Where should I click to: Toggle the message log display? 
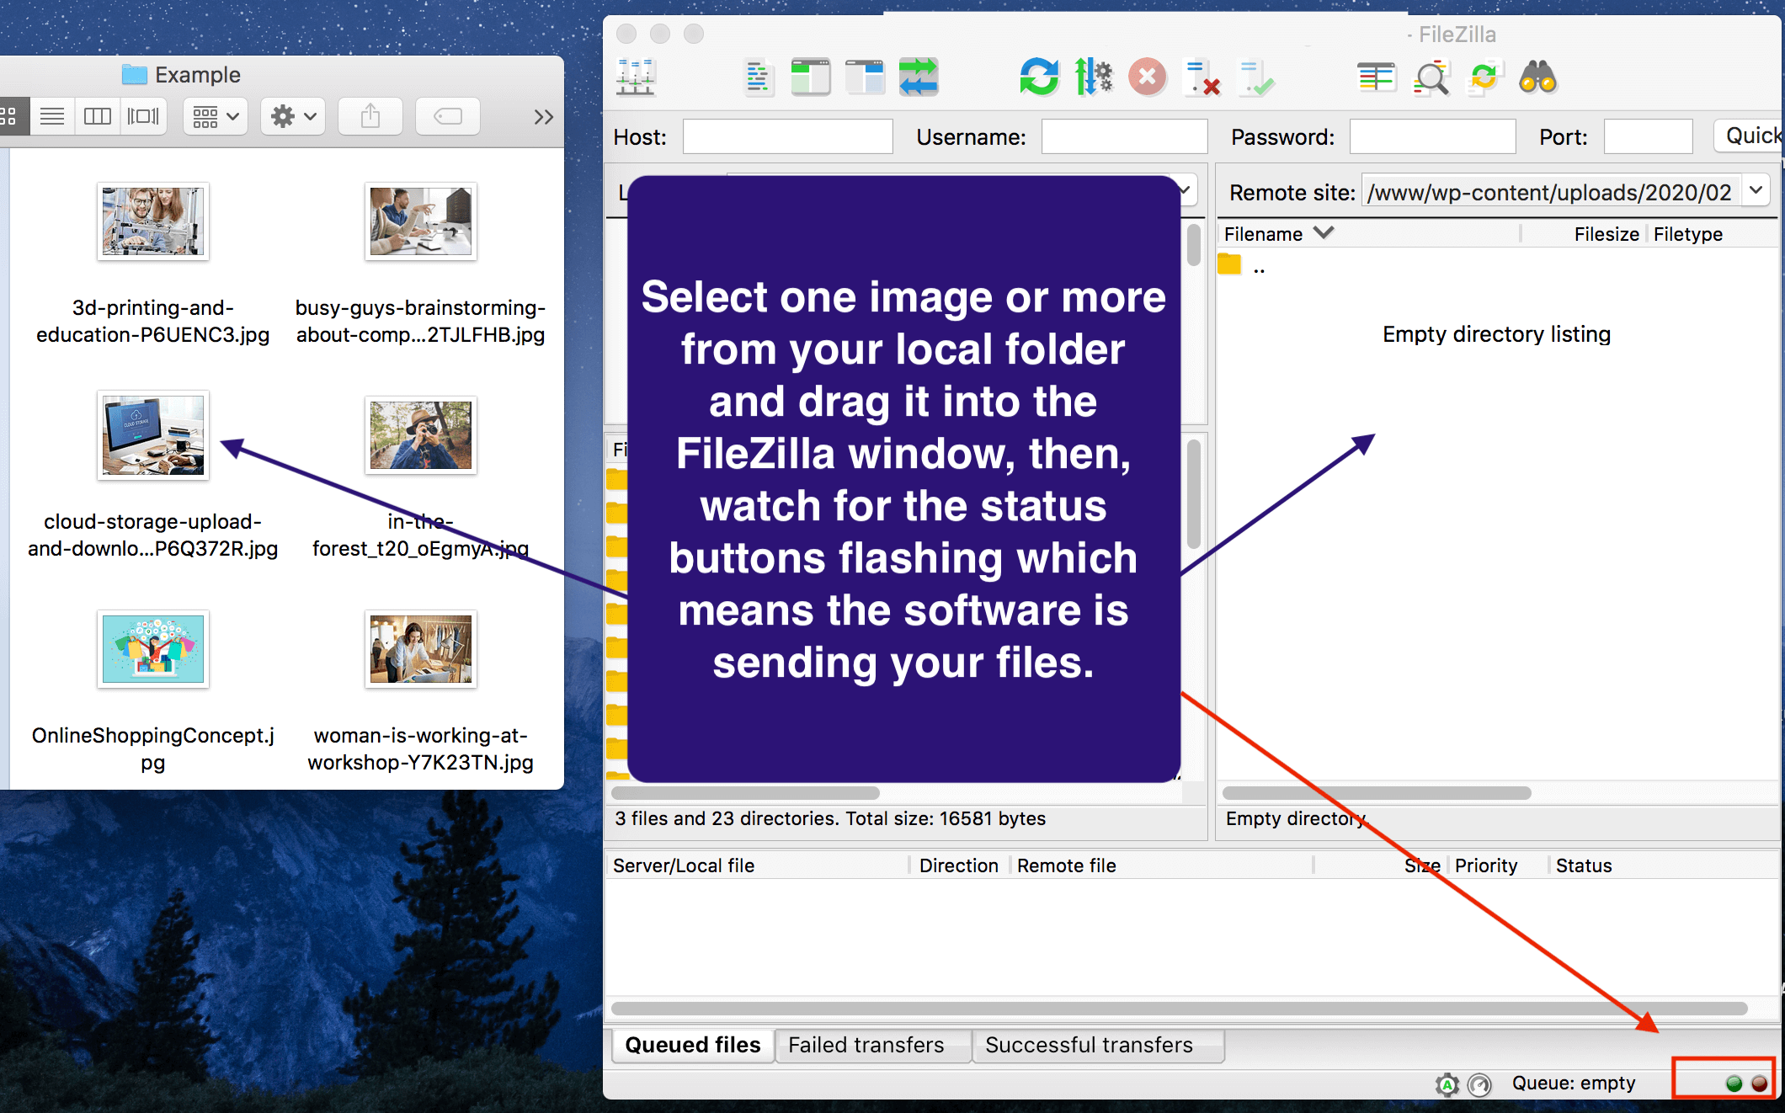pos(757,77)
